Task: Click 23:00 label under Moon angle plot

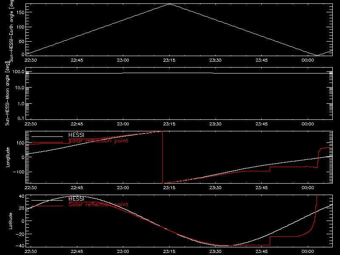Action: click(123, 124)
